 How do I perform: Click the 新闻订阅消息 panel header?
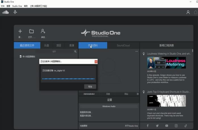point(167,45)
